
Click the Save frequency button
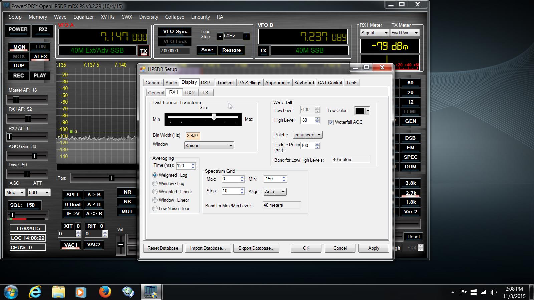(207, 50)
